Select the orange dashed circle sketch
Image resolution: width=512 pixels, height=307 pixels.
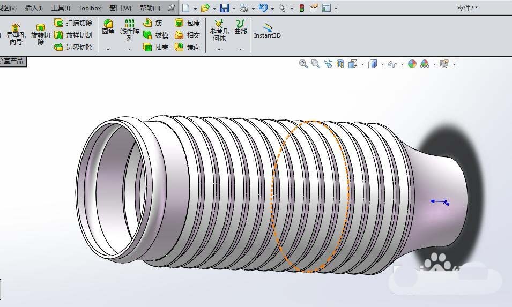310,197
